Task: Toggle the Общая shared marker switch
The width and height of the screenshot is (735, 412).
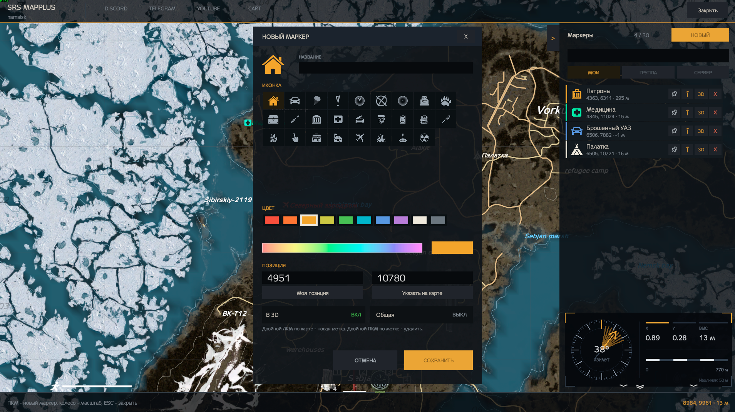Action: coord(421,315)
